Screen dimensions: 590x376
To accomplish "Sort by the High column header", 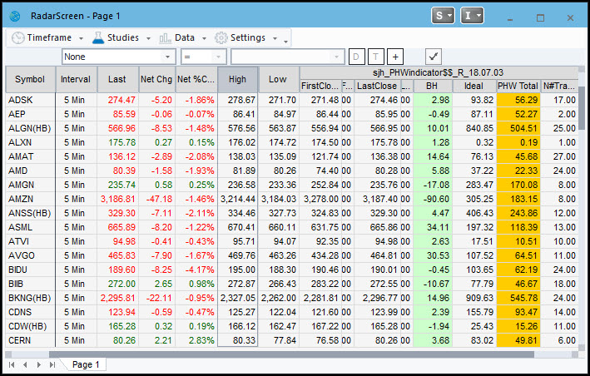I will click(237, 79).
